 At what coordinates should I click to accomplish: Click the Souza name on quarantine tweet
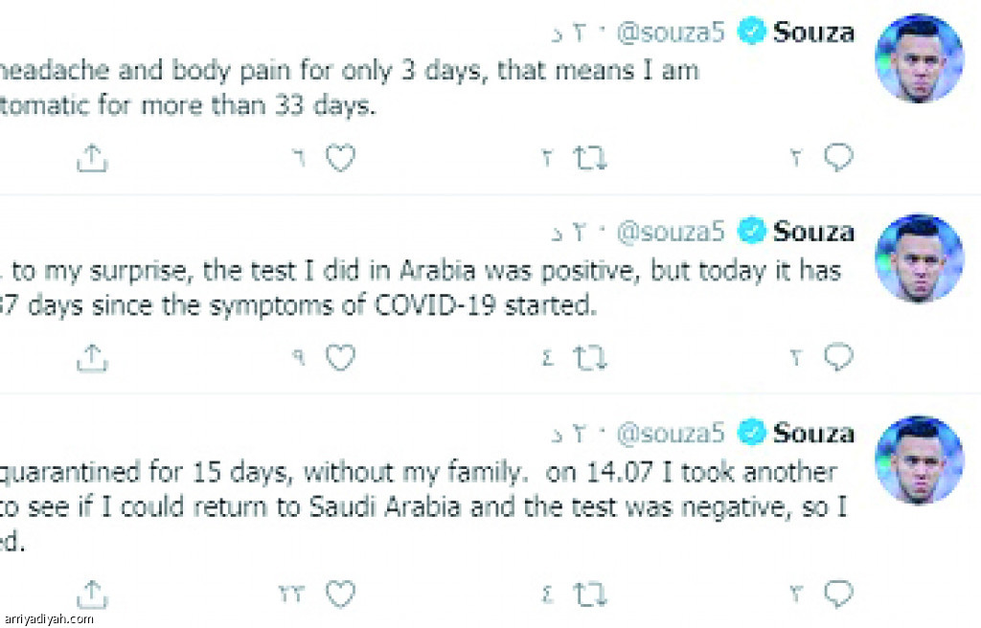pos(813,434)
